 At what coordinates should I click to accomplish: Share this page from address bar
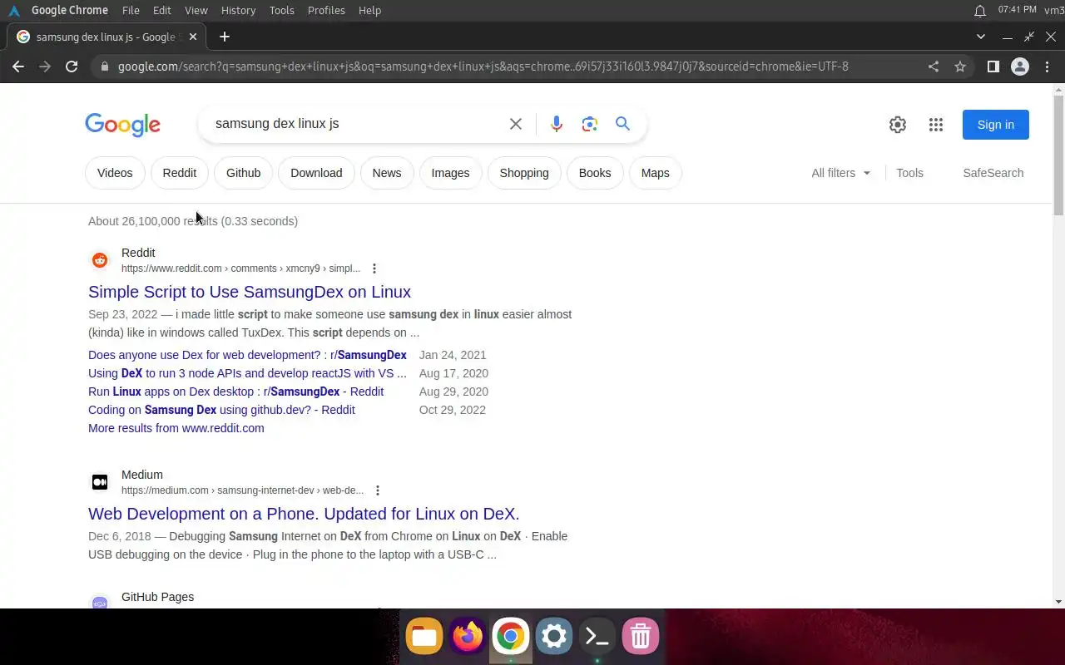934,66
